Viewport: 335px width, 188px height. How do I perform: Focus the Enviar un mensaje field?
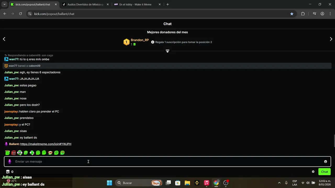pos(167,162)
